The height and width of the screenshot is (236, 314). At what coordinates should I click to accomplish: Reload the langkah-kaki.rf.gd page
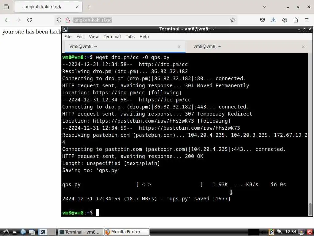click(29, 20)
